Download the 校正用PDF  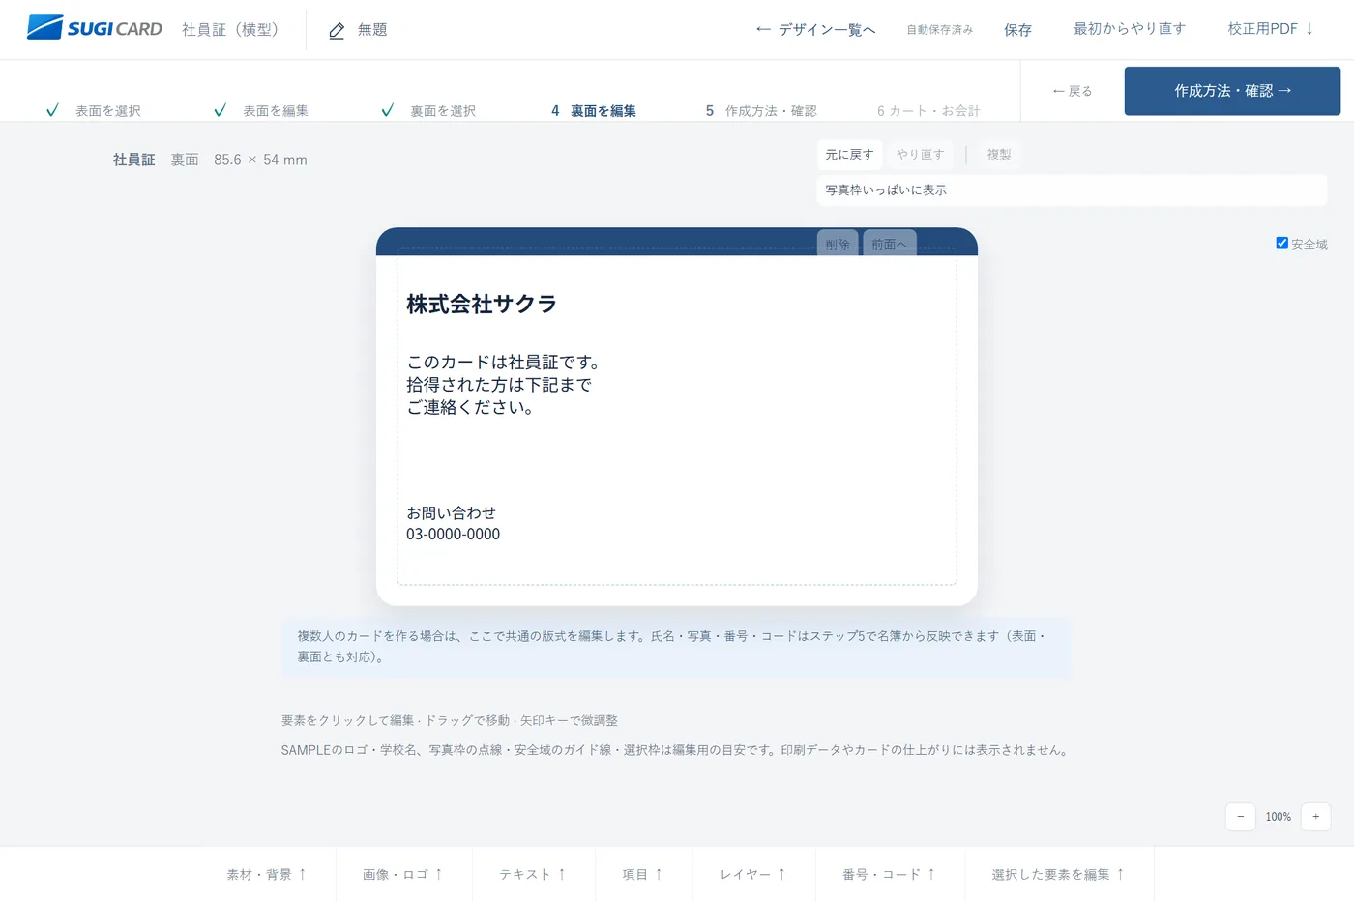click(x=1271, y=29)
